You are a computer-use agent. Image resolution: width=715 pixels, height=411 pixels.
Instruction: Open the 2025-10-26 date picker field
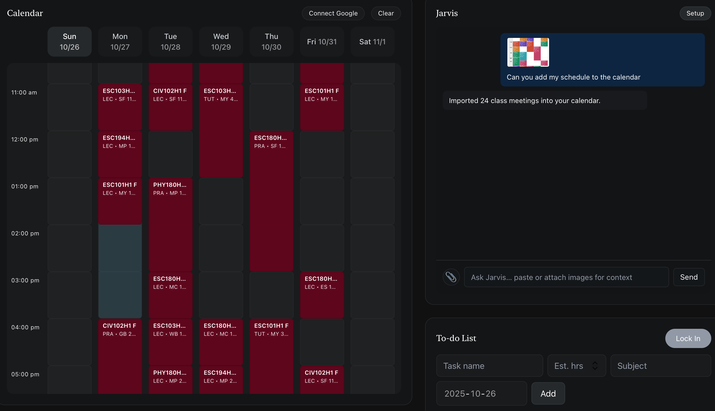481,393
